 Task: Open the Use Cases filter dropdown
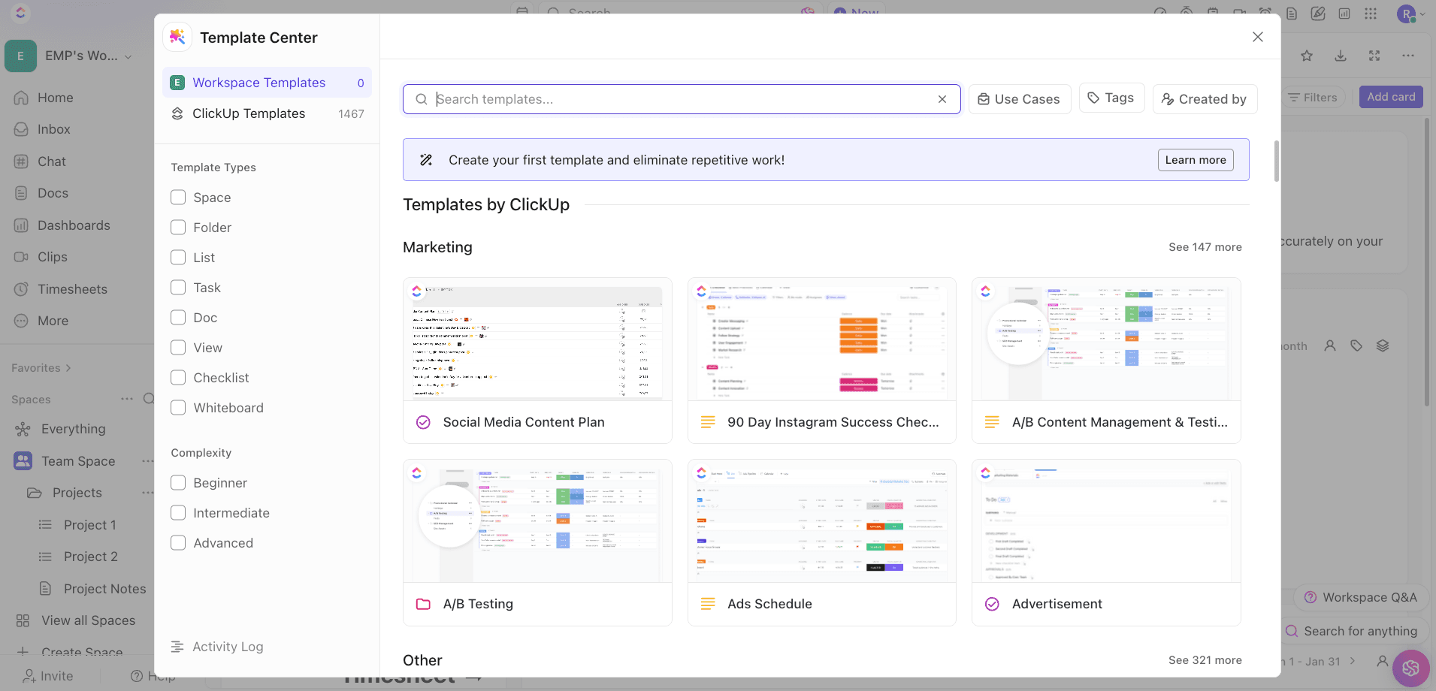pyautogui.click(x=1019, y=99)
